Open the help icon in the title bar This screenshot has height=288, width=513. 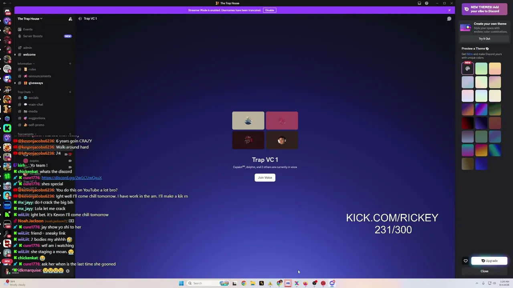pyautogui.click(x=426, y=3)
